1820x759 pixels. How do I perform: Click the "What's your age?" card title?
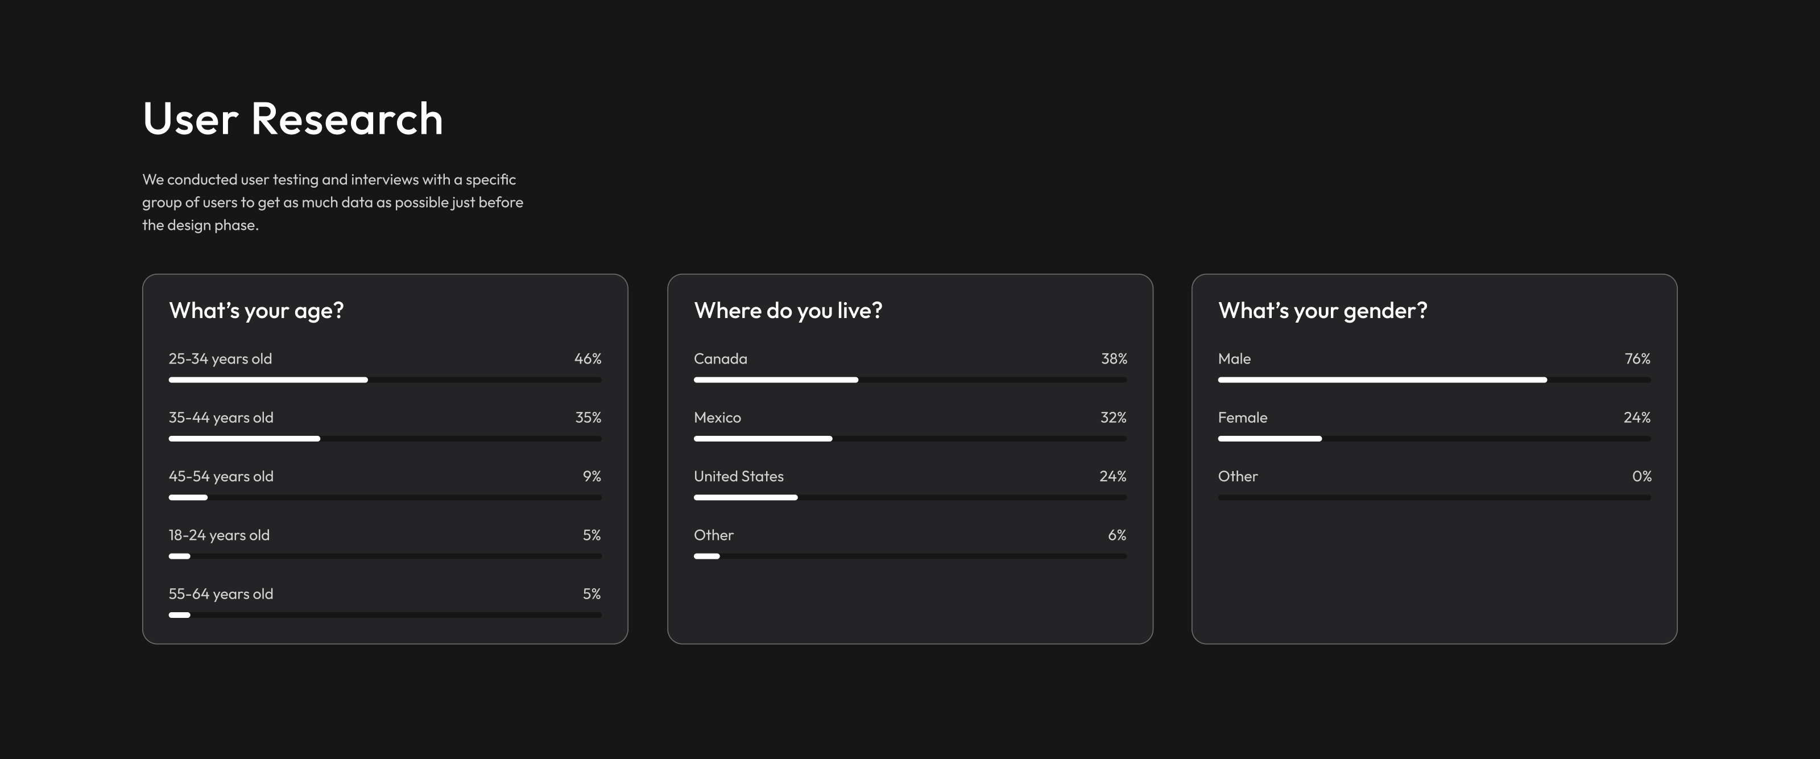tap(257, 310)
